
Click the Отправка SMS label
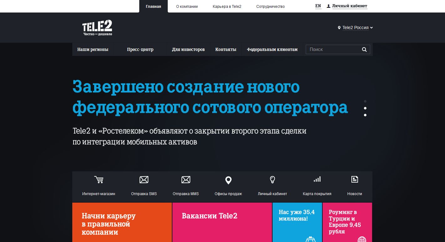point(144,194)
